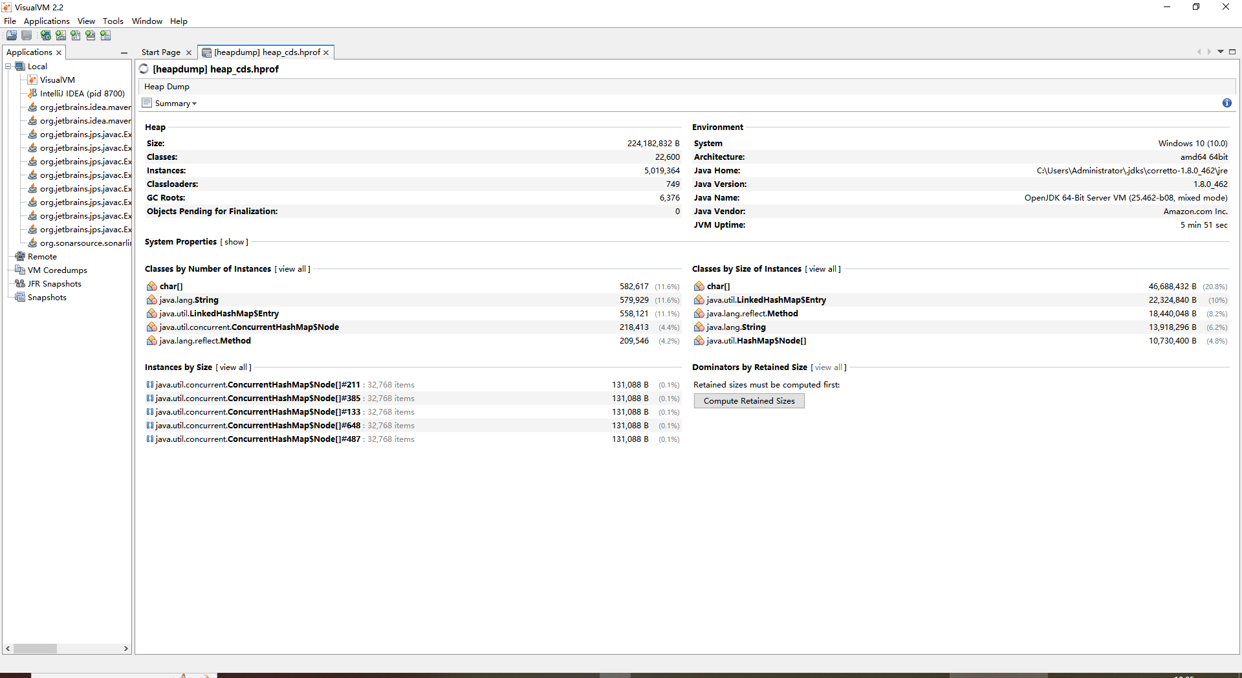Click the Local computer icon in tree
The width and height of the screenshot is (1242, 678).
point(20,66)
